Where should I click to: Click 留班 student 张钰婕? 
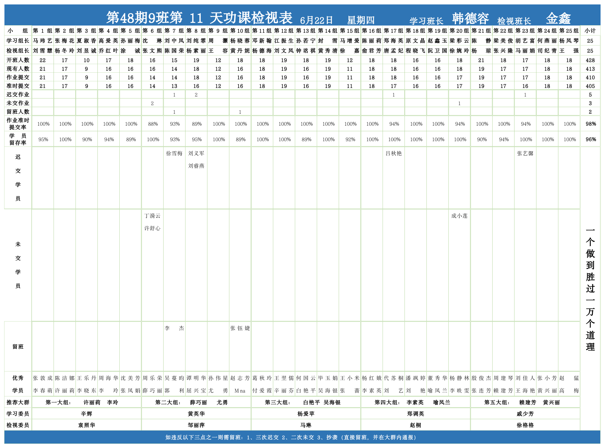coord(240,328)
